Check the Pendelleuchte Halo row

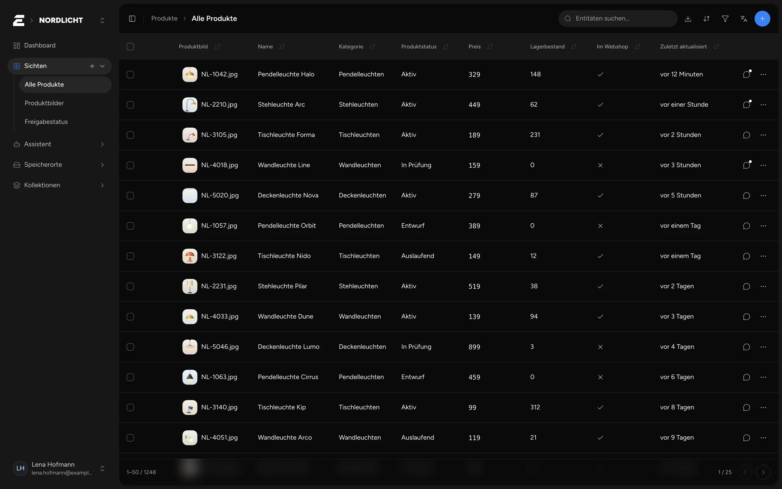click(130, 74)
